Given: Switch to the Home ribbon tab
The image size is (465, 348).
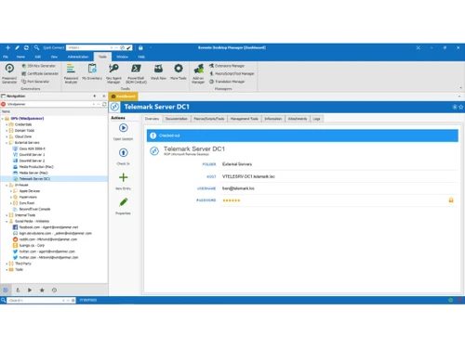Looking at the screenshot, I should [x=20, y=57].
